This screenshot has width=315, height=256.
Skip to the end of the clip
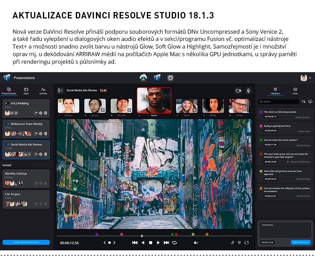pyautogui.click(x=166, y=243)
